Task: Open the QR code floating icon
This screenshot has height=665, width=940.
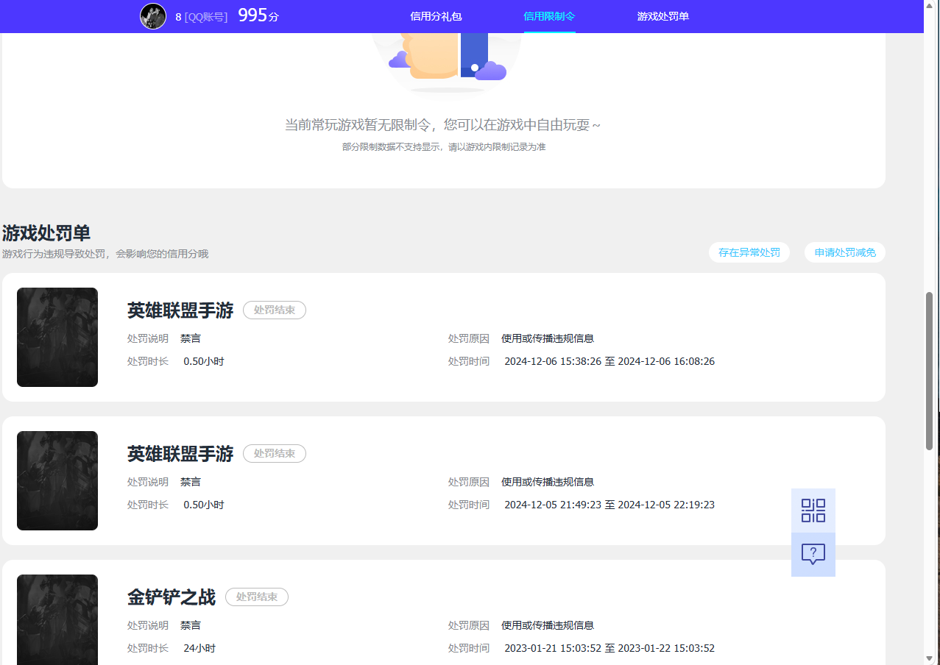Action: (813, 511)
